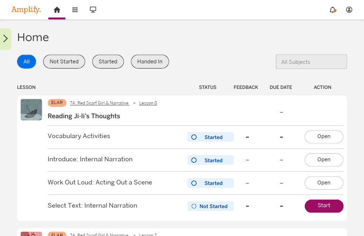Click the Reading Ji-li's Thoughts lesson thumbnail
364x236 pixels.
tap(31, 109)
